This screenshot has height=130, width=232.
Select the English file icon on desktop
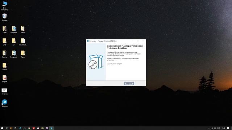click(x=4, y=79)
